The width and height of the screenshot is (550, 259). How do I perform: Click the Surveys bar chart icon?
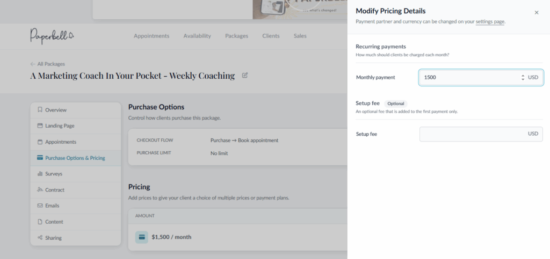click(x=40, y=174)
